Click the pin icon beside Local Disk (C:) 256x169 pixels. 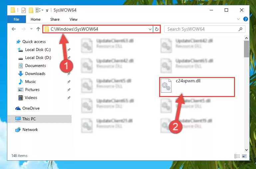click(x=69, y=50)
